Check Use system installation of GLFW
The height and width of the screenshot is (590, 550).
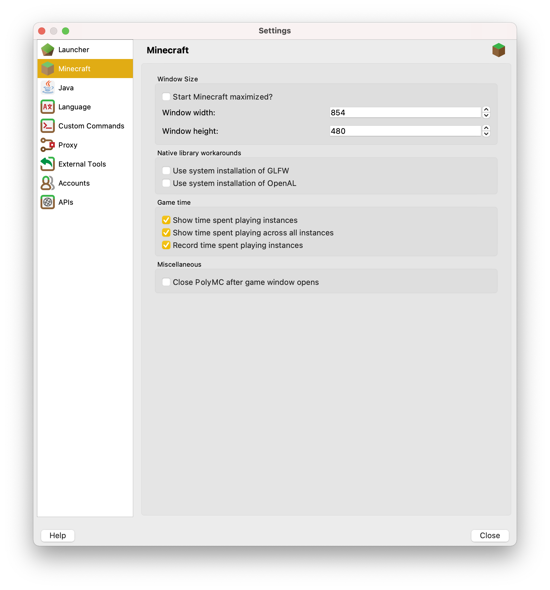(x=166, y=170)
